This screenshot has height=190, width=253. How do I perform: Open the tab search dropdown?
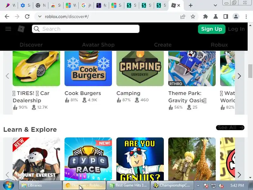pyautogui.click(x=215, y=5)
